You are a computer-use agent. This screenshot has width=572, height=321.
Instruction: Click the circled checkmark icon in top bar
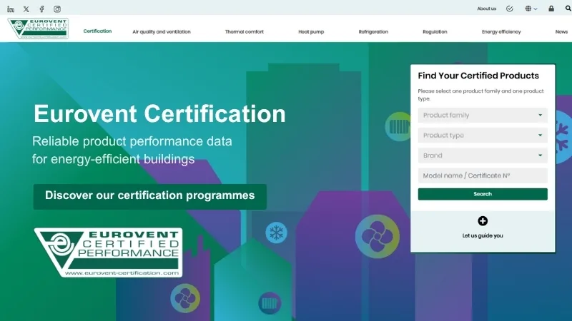510,9
